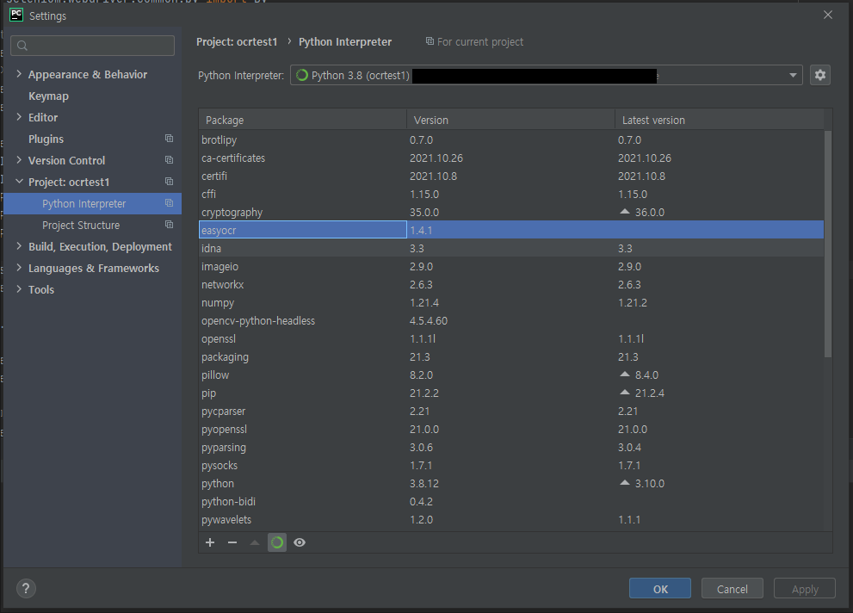Select the imageio package row

(511, 266)
